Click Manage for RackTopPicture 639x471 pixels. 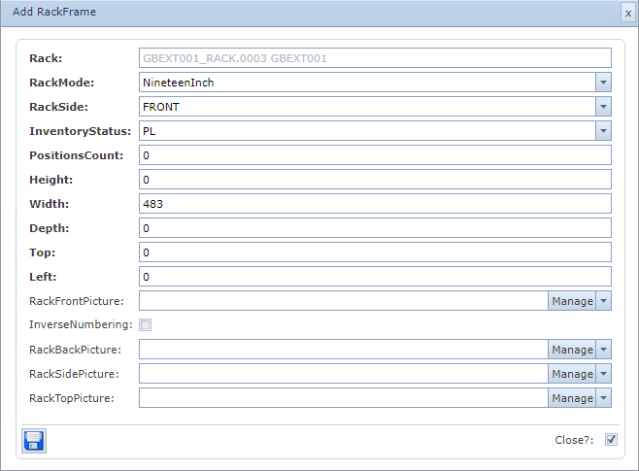pos(572,398)
